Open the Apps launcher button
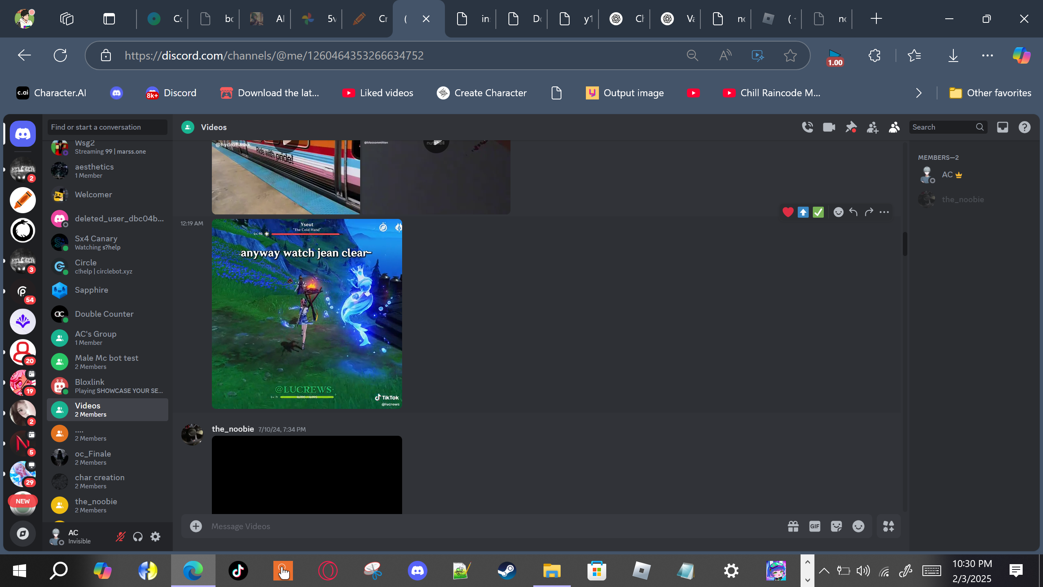 (x=889, y=526)
